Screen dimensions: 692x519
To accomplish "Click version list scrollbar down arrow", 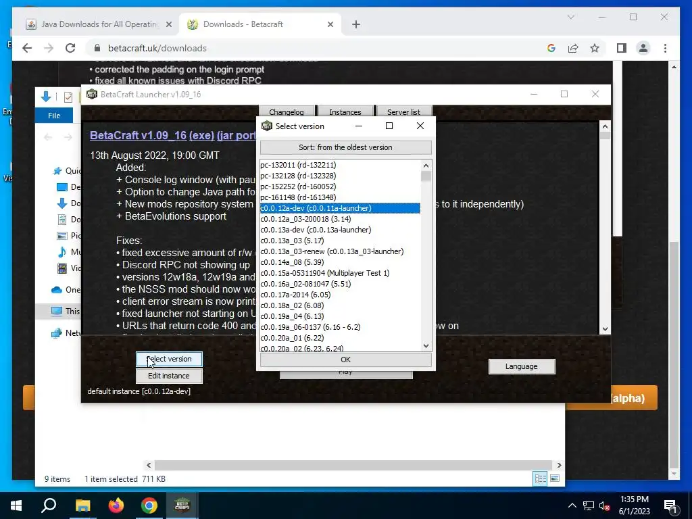I will [426, 346].
